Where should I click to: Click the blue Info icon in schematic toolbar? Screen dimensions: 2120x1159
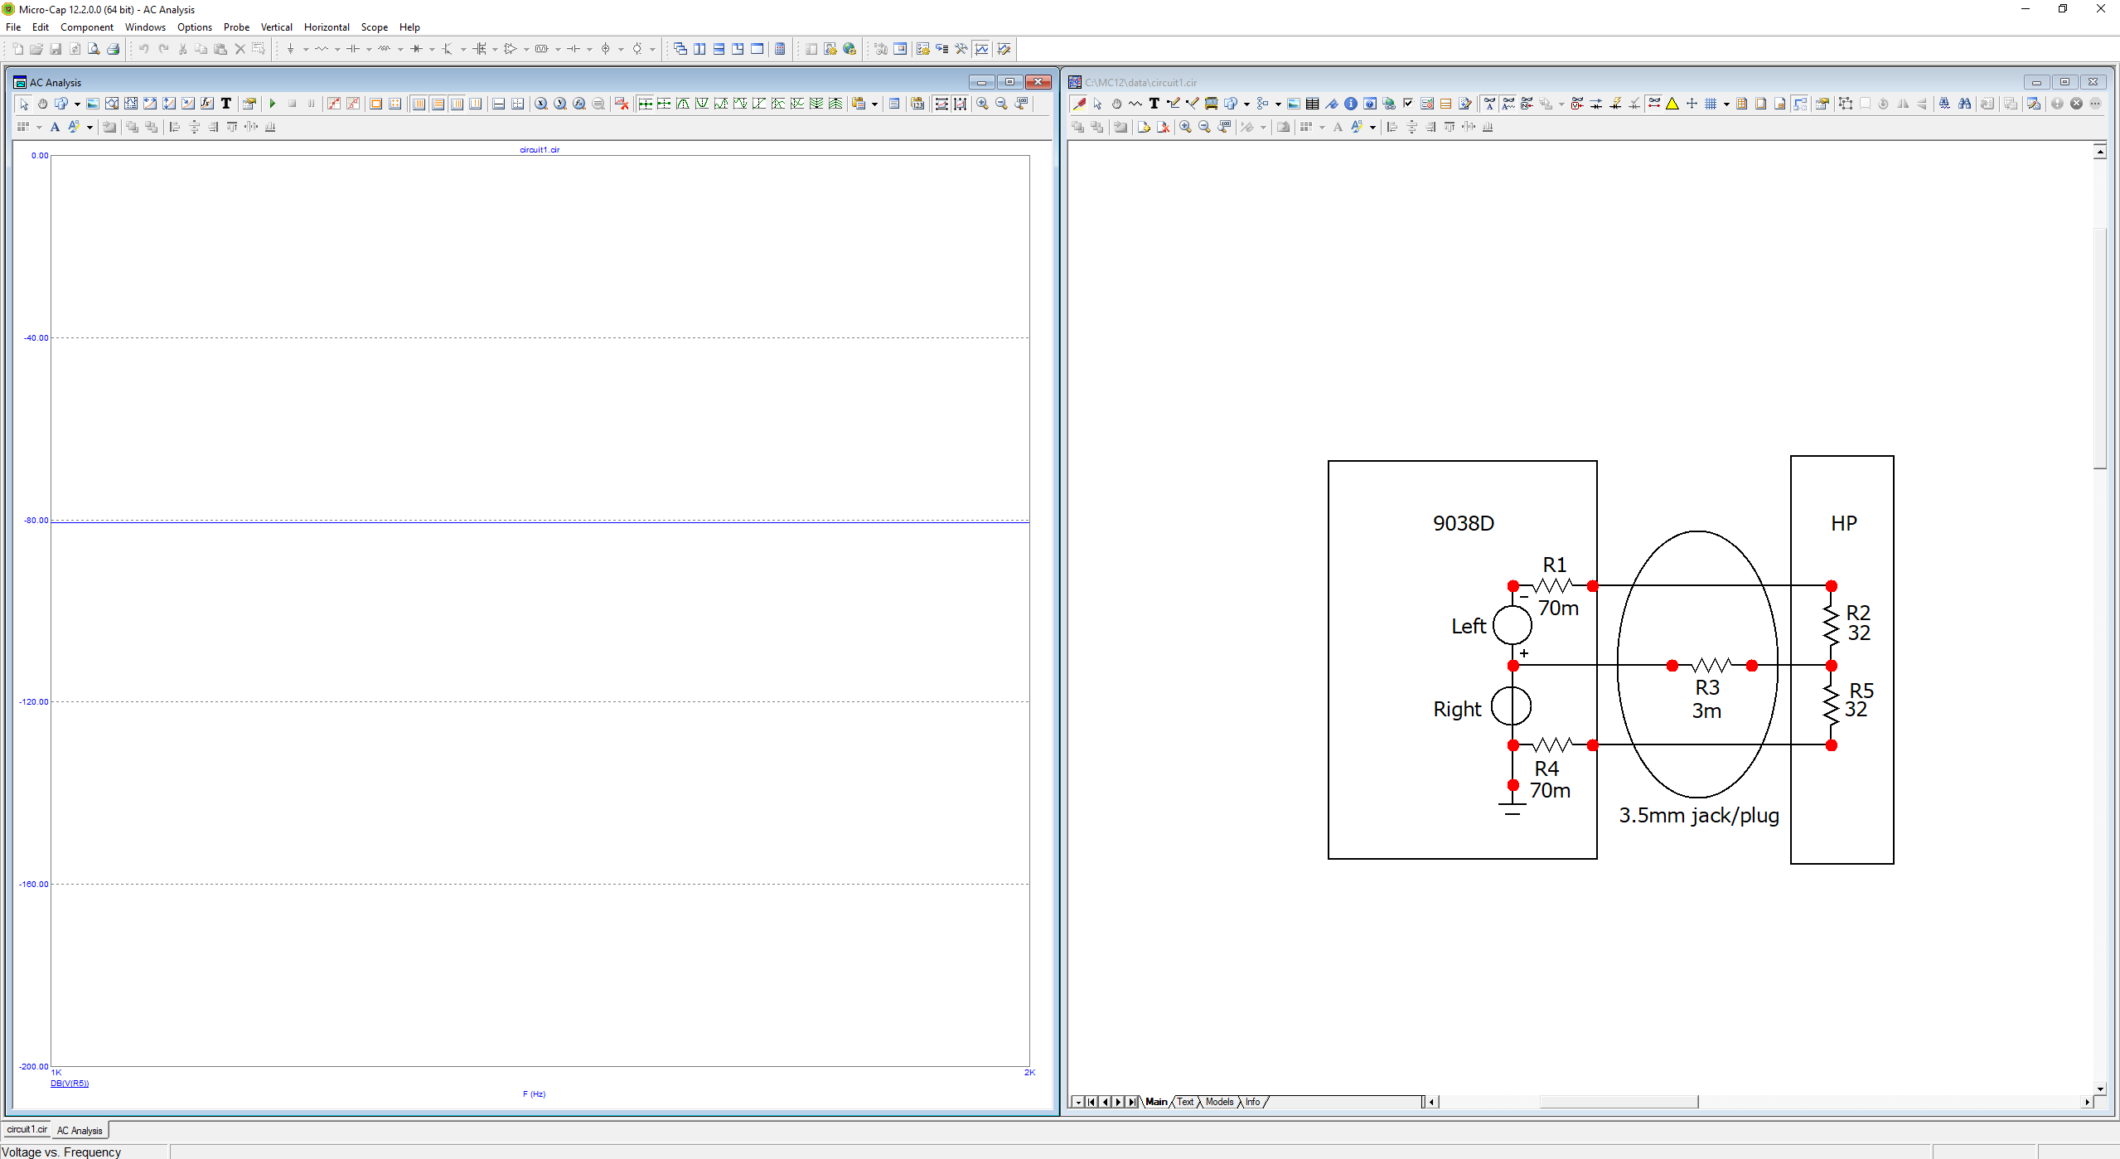coord(1351,104)
